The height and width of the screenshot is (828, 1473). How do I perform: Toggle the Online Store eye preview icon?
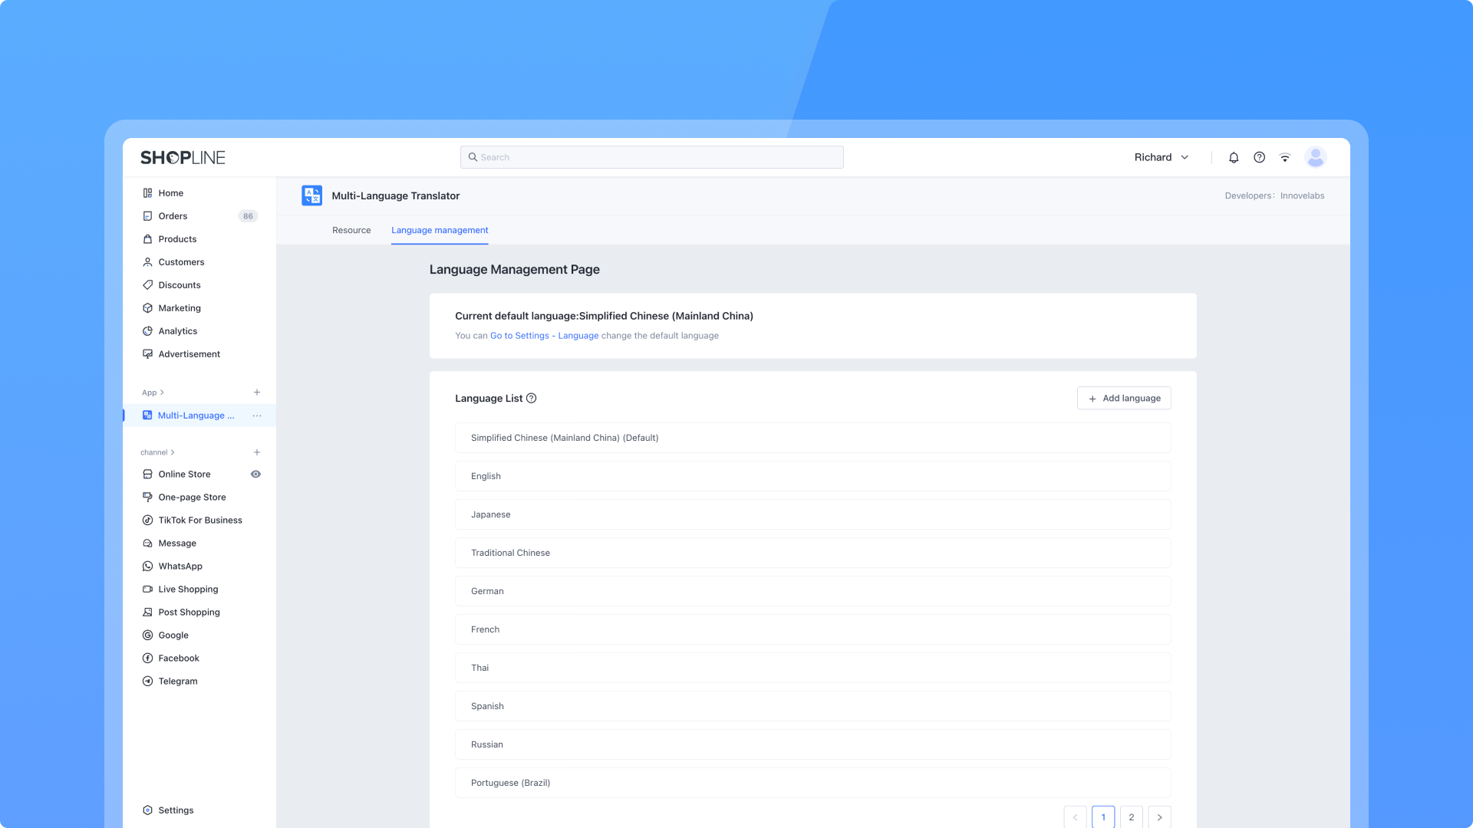click(255, 474)
